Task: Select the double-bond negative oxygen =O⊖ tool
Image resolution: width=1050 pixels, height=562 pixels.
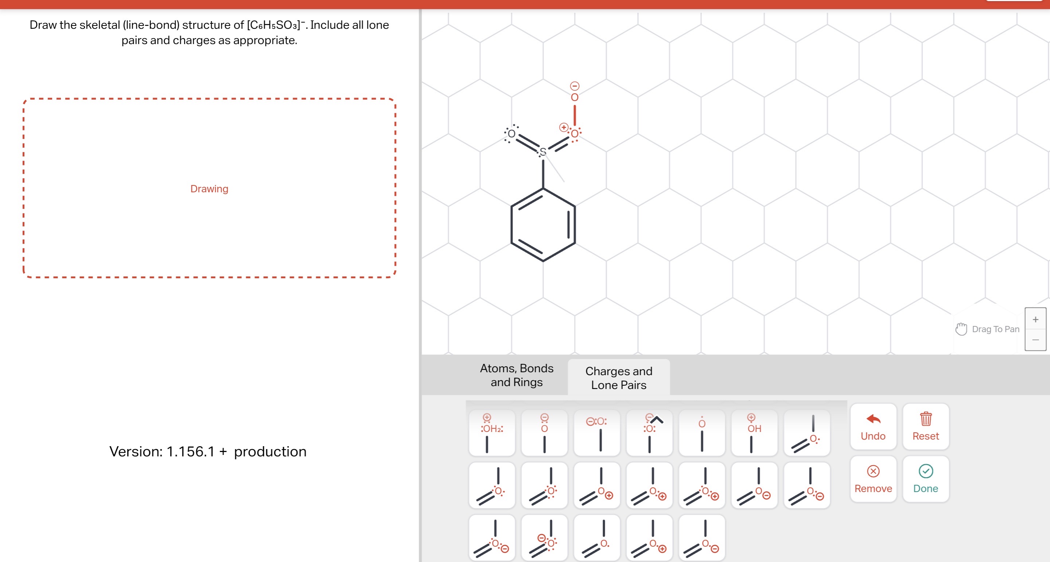Action: (x=757, y=491)
